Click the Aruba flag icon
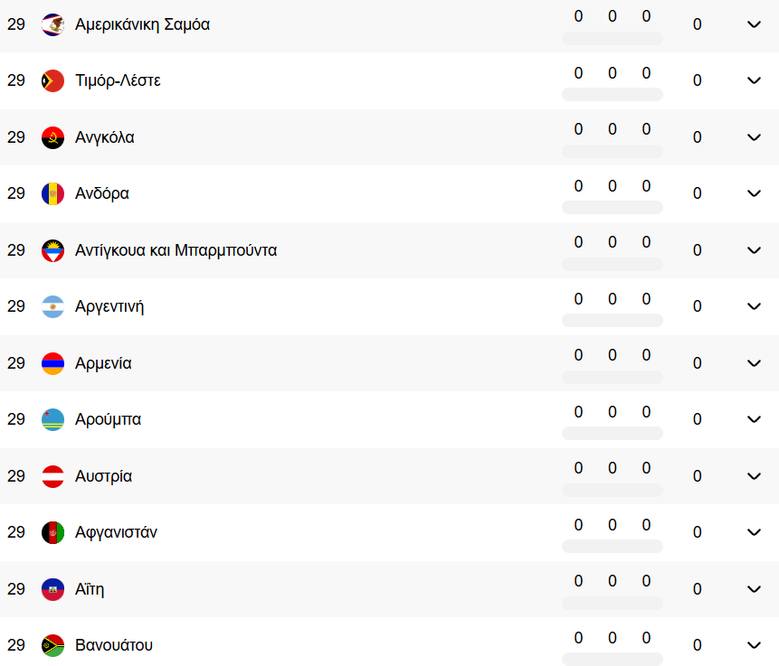 click(x=52, y=419)
